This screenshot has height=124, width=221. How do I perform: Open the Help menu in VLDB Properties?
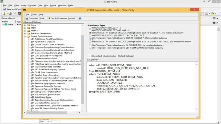point(41,14)
